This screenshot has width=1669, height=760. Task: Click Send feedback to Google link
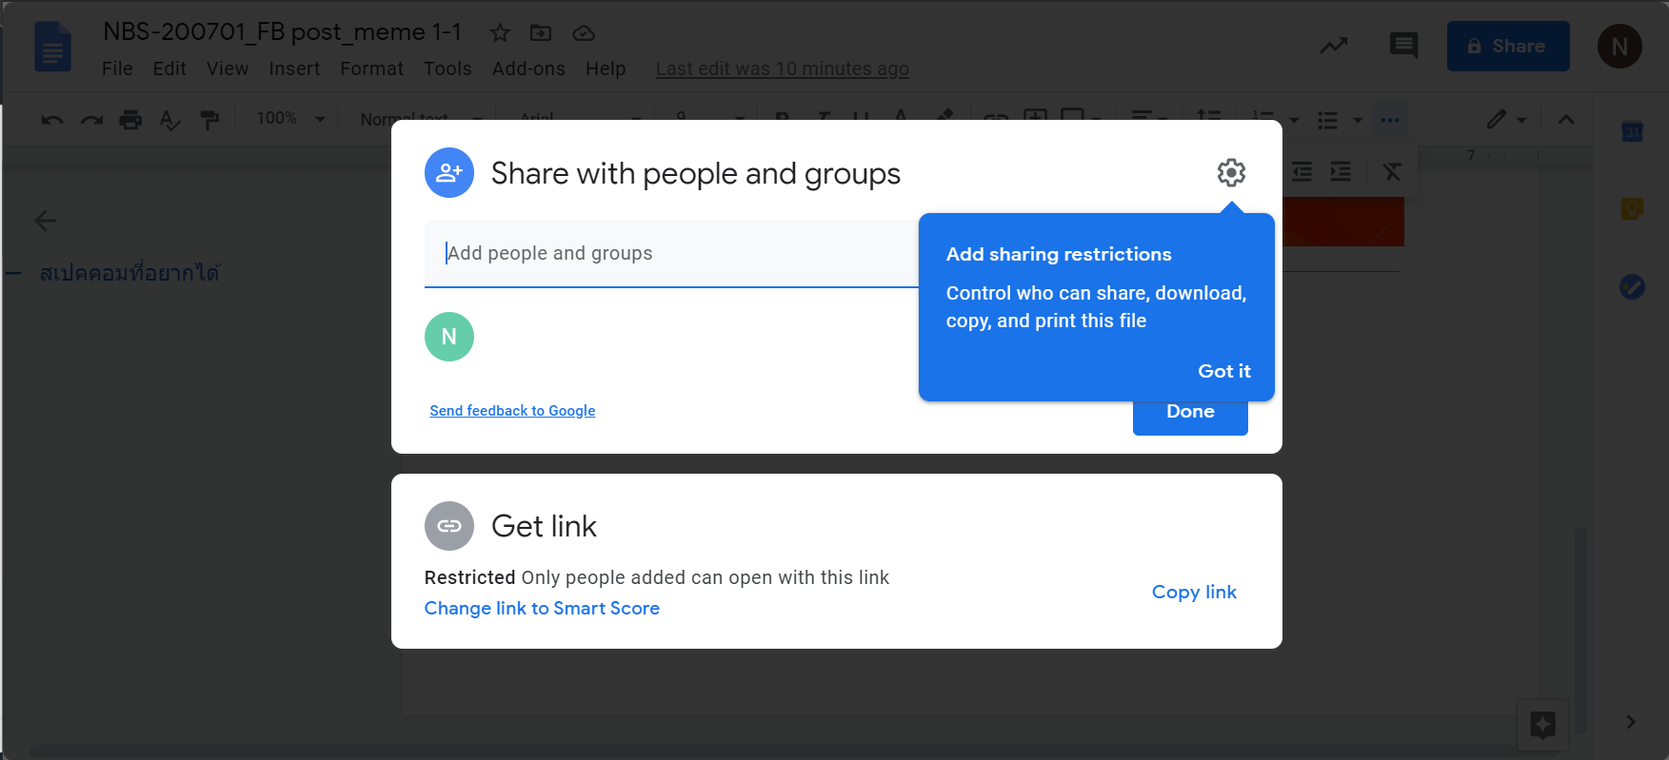[x=512, y=411]
